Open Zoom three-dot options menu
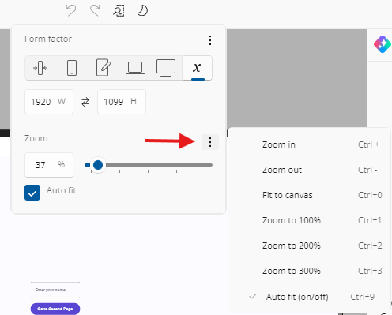The image size is (392, 315). pyautogui.click(x=210, y=142)
